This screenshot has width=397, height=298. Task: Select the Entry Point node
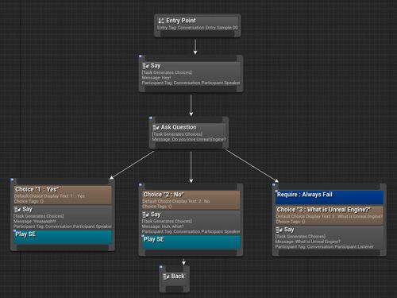(x=198, y=25)
